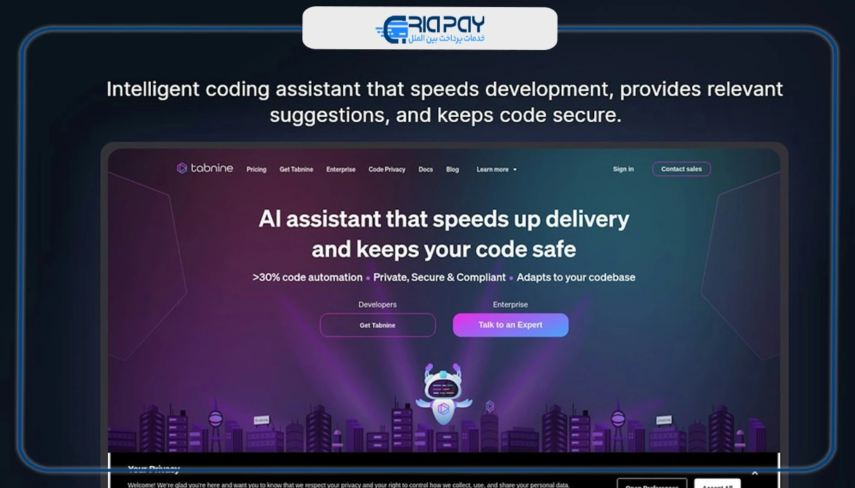855x488 pixels.
Task: Collapse the privacy banner with the chevron
Action: tap(755, 473)
